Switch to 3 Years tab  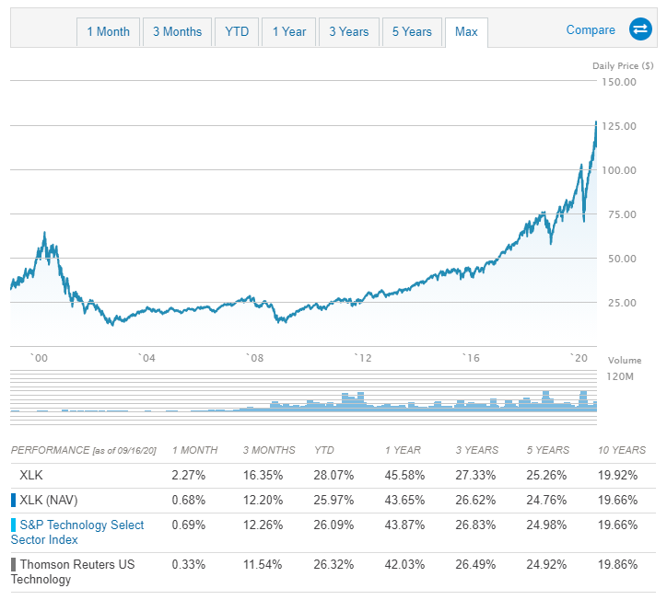pyautogui.click(x=349, y=32)
